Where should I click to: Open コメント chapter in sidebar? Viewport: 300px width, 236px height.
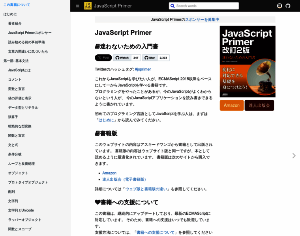tap(15, 79)
